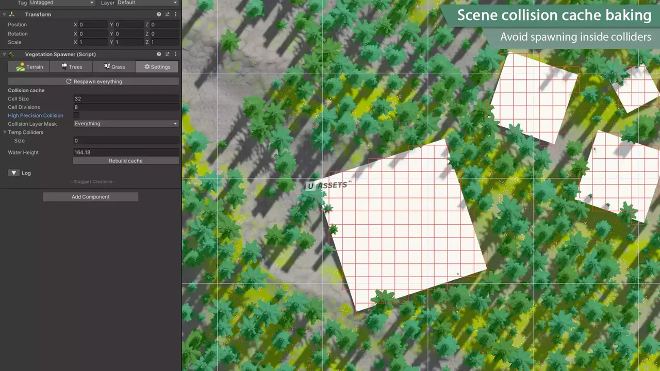Image resolution: width=660 pixels, height=371 pixels.
Task: Open Collision Layer Mask dropdown
Action: click(126, 124)
